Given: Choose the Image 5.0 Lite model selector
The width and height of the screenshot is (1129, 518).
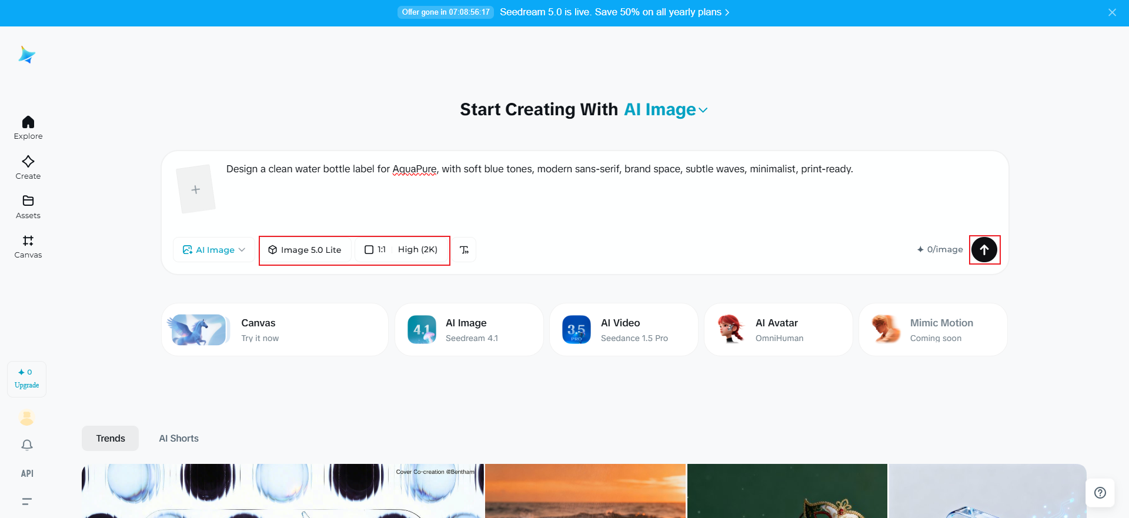Looking at the screenshot, I should 305,250.
